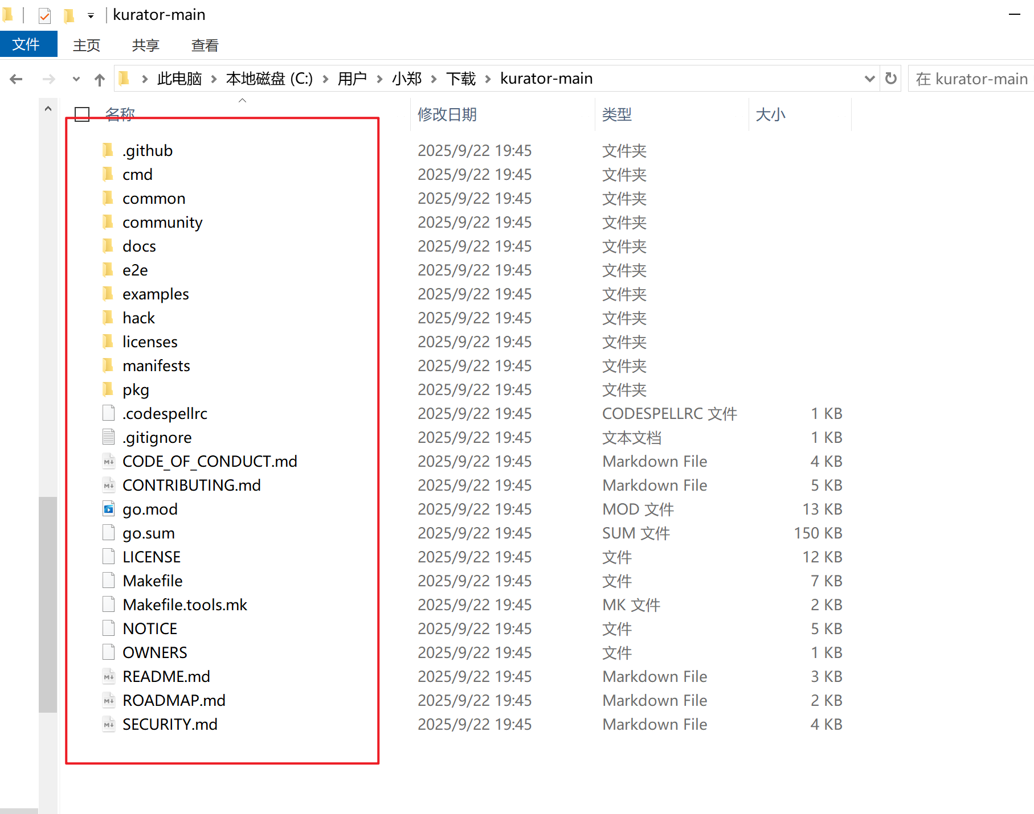This screenshot has width=1034, height=814.
Task: Click the e2e folder icon
Action: coord(108,270)
